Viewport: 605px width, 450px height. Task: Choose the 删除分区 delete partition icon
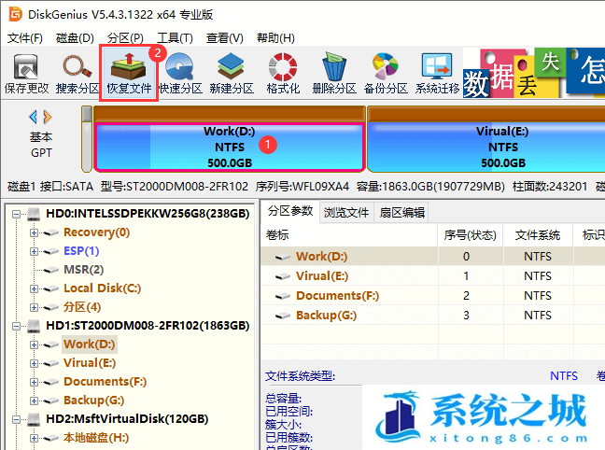[334, 74]
